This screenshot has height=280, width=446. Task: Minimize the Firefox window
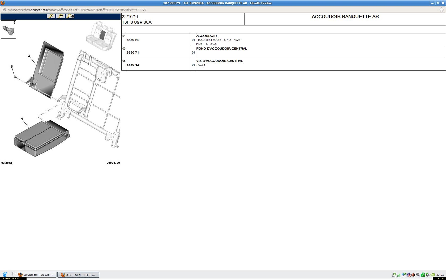point(432,3)
